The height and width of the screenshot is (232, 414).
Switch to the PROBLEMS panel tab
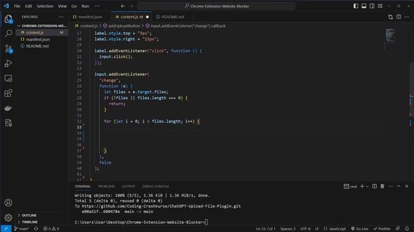pos(106,186)
